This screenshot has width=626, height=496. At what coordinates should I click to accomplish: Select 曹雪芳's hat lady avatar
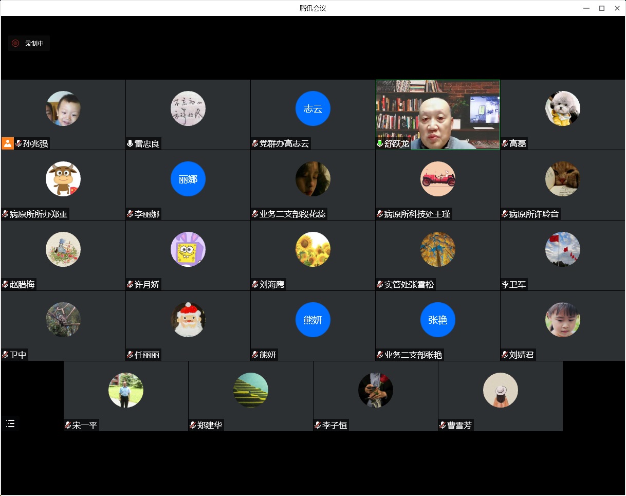pyautogui.click(x=501, y=390)
